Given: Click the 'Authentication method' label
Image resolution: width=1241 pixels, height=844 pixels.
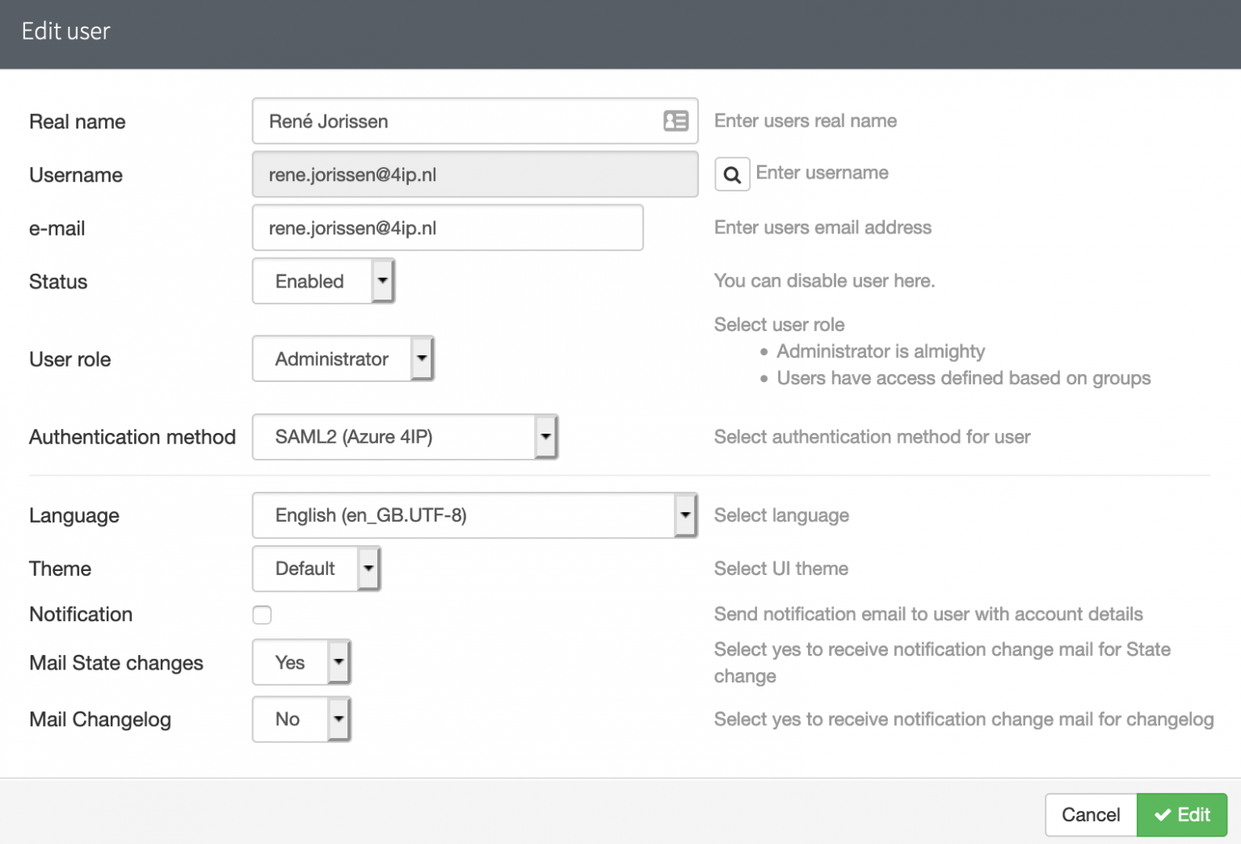Looking at the screenshot, I should [133, 437].
